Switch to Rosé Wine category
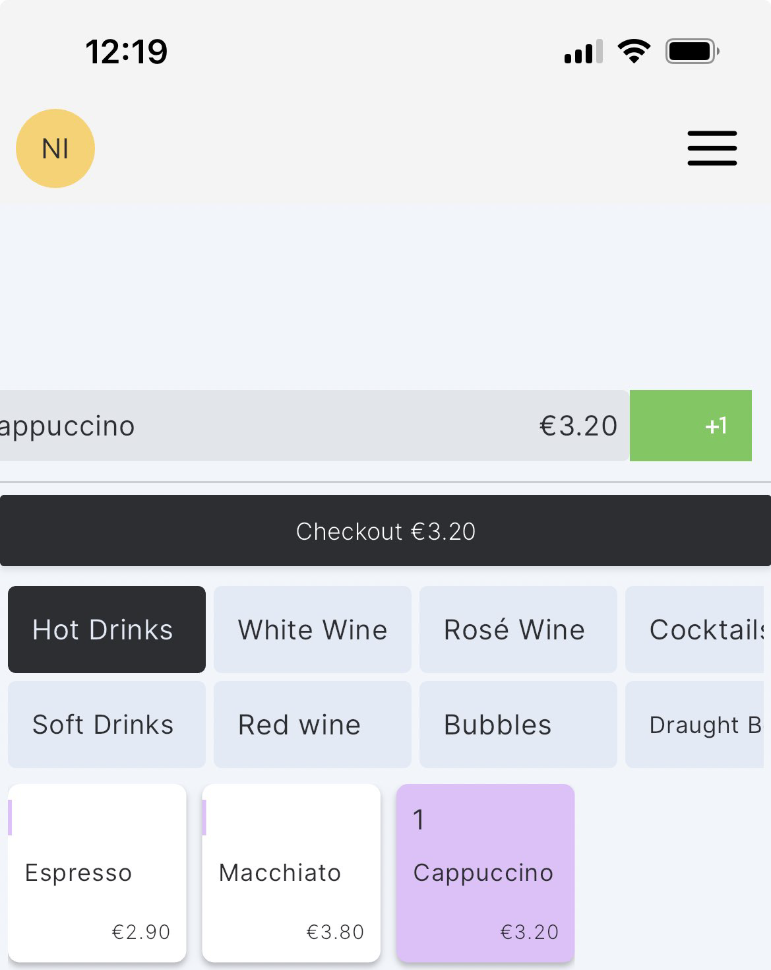Viewport: 771px width, 970px height. point(518,630)
